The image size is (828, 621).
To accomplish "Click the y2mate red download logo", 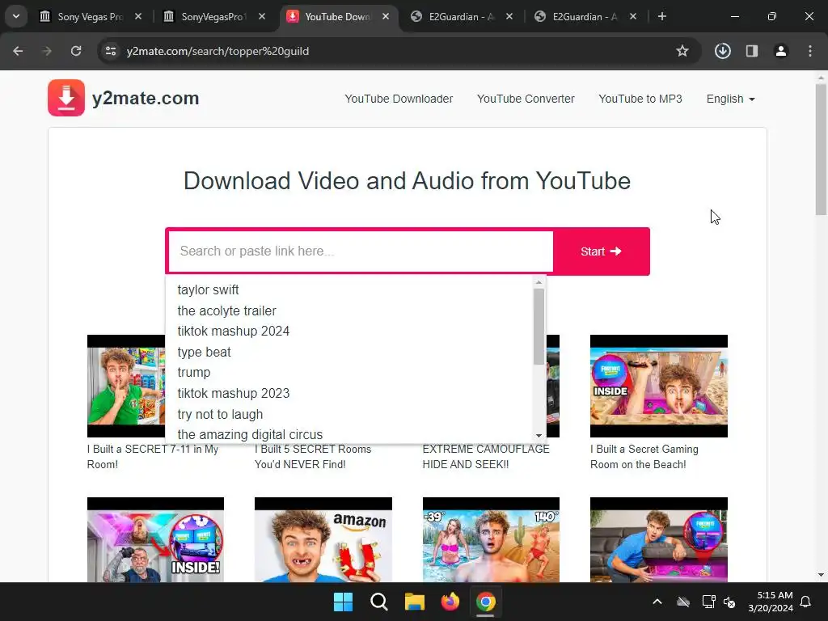I will 66,98.
